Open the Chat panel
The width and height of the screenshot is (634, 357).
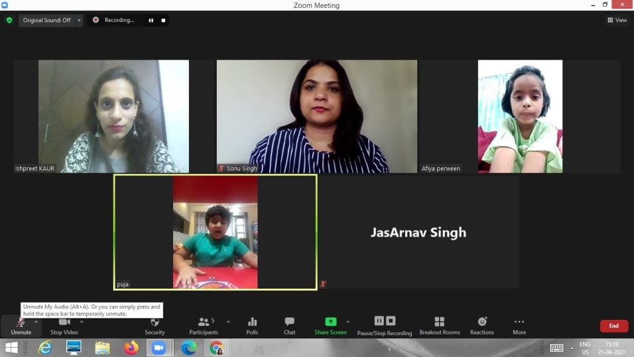click(289, 322)
